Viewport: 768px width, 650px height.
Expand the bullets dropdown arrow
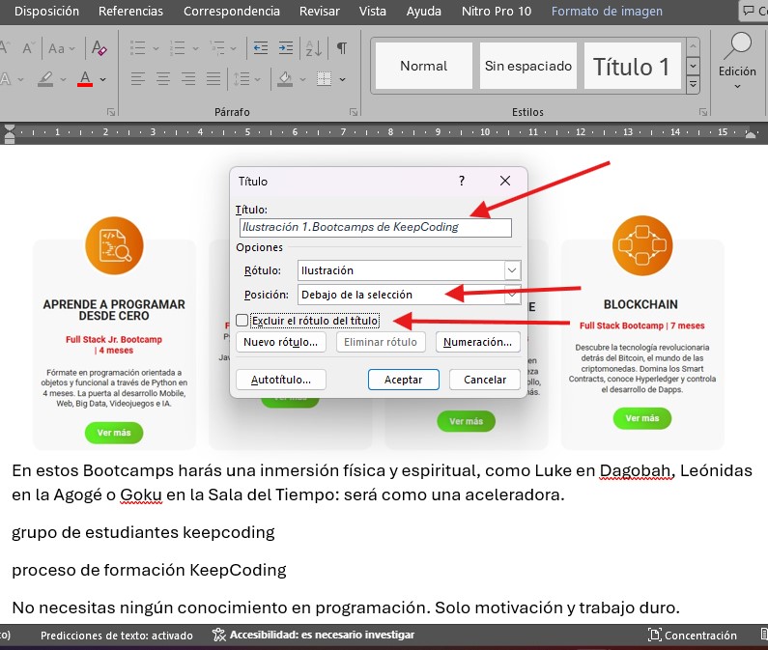click(156, 48)
